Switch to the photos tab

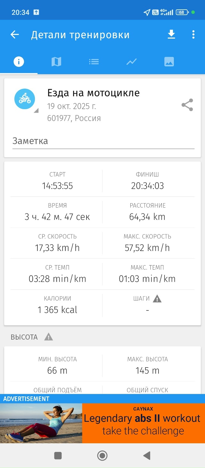[x=169, y=61]
